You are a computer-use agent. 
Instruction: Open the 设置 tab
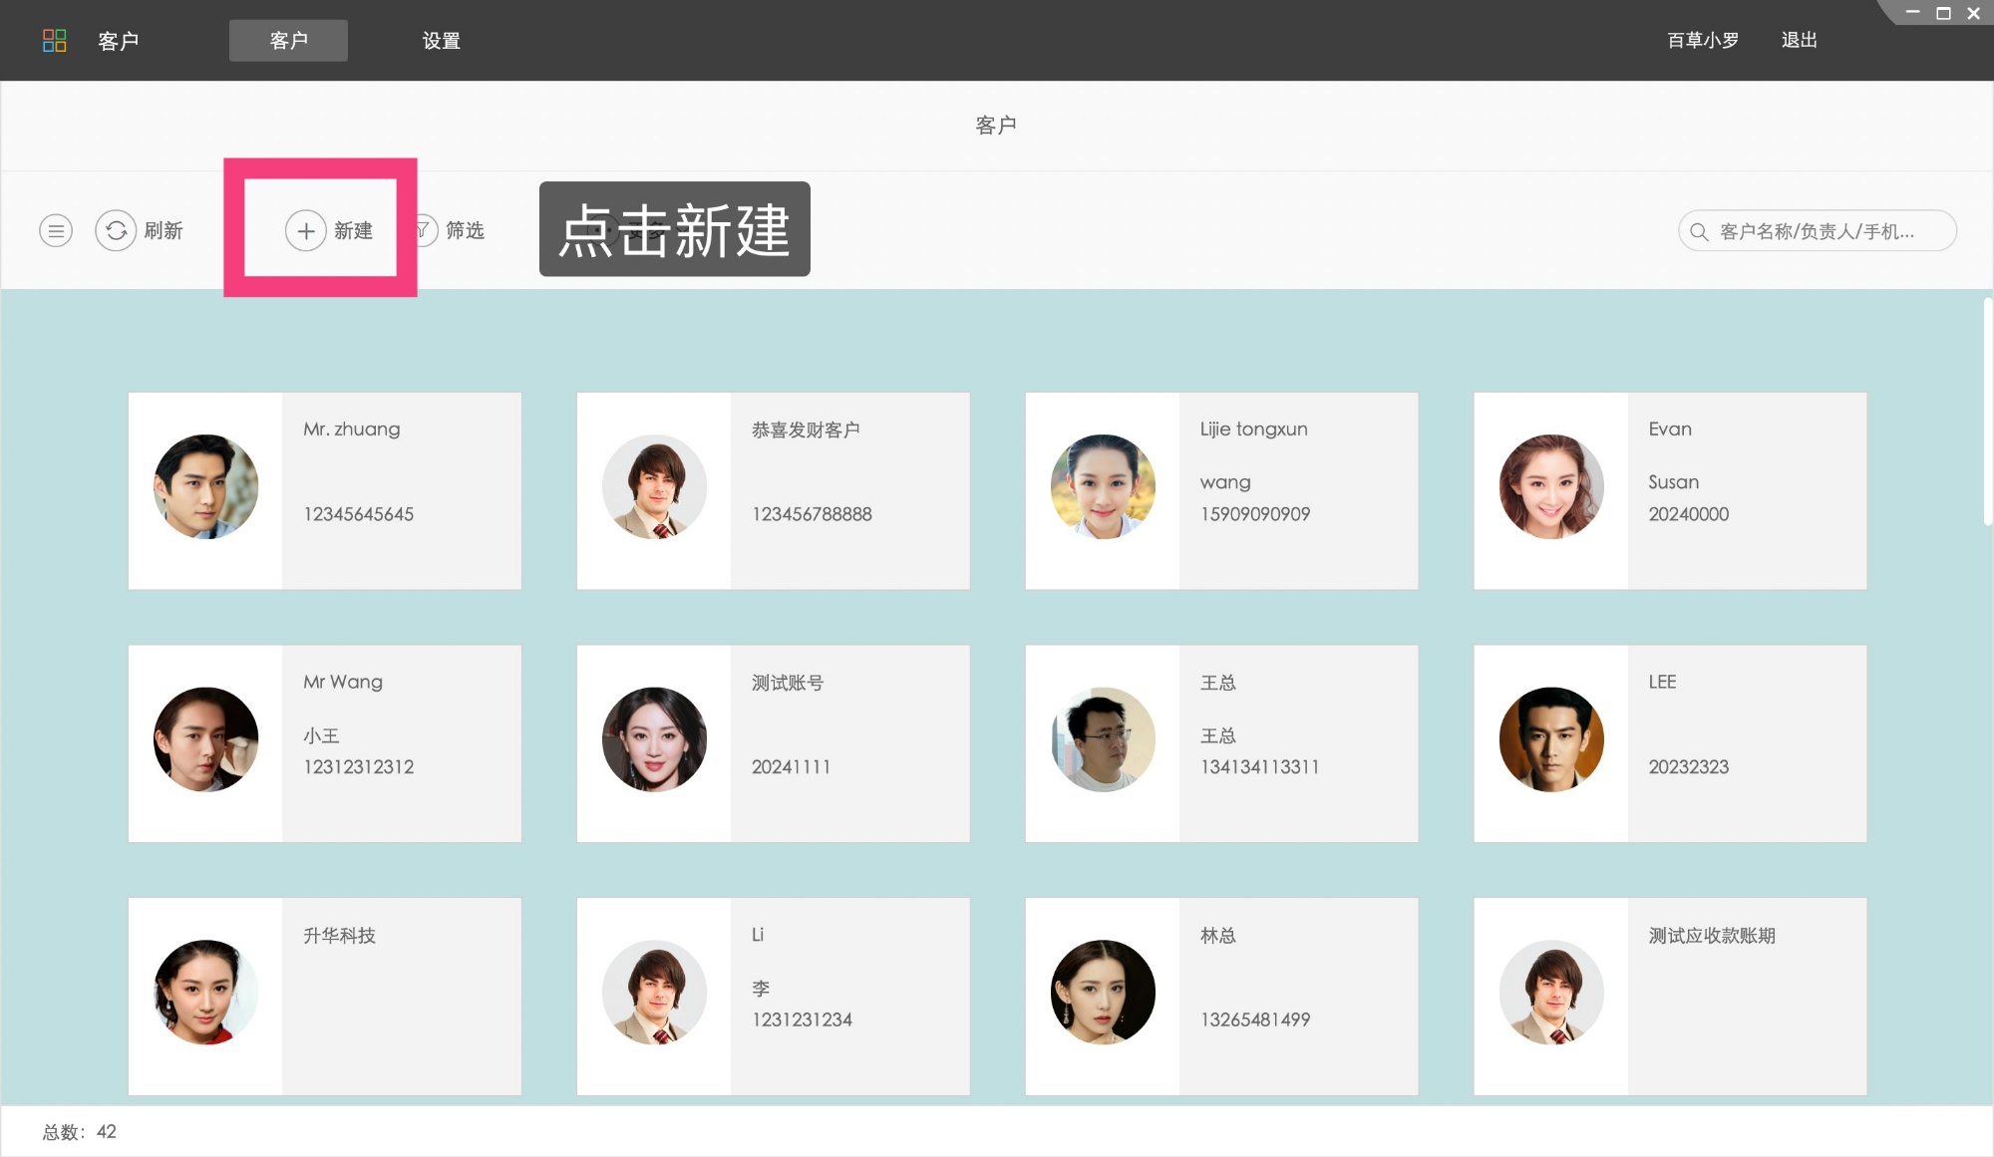tap(442, 40)
